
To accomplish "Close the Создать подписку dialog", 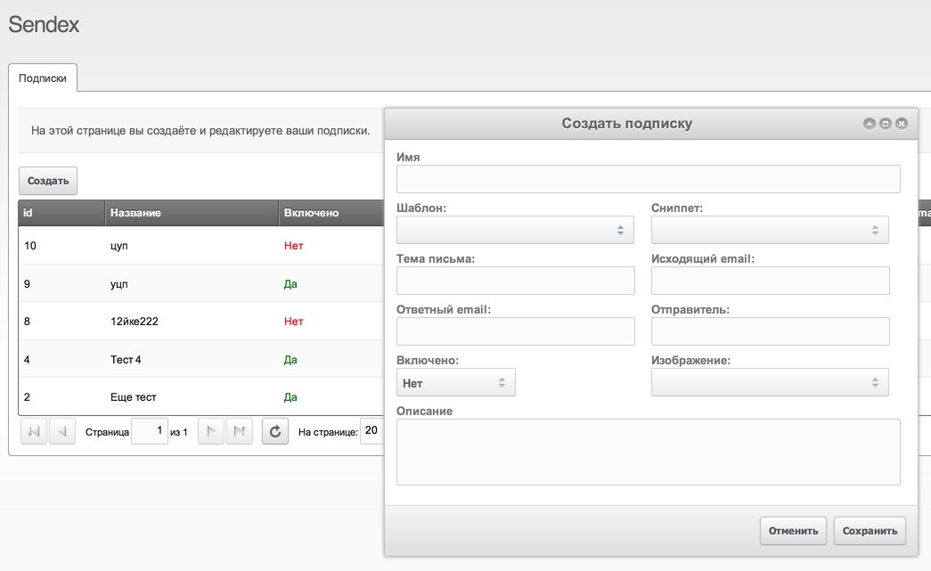I will (902, 124).
